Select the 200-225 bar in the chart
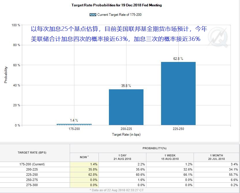Screen dimensions: 240x193 point(126,107)
